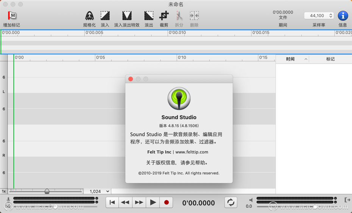Open the Info (信息) panel
Image resolution: width=352 pixels, height=213 pixels.
343,16
